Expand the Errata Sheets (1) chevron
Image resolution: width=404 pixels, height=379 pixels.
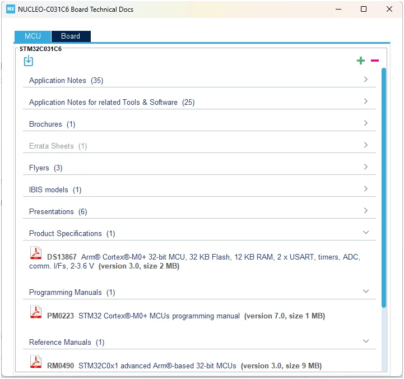(365, 145)
